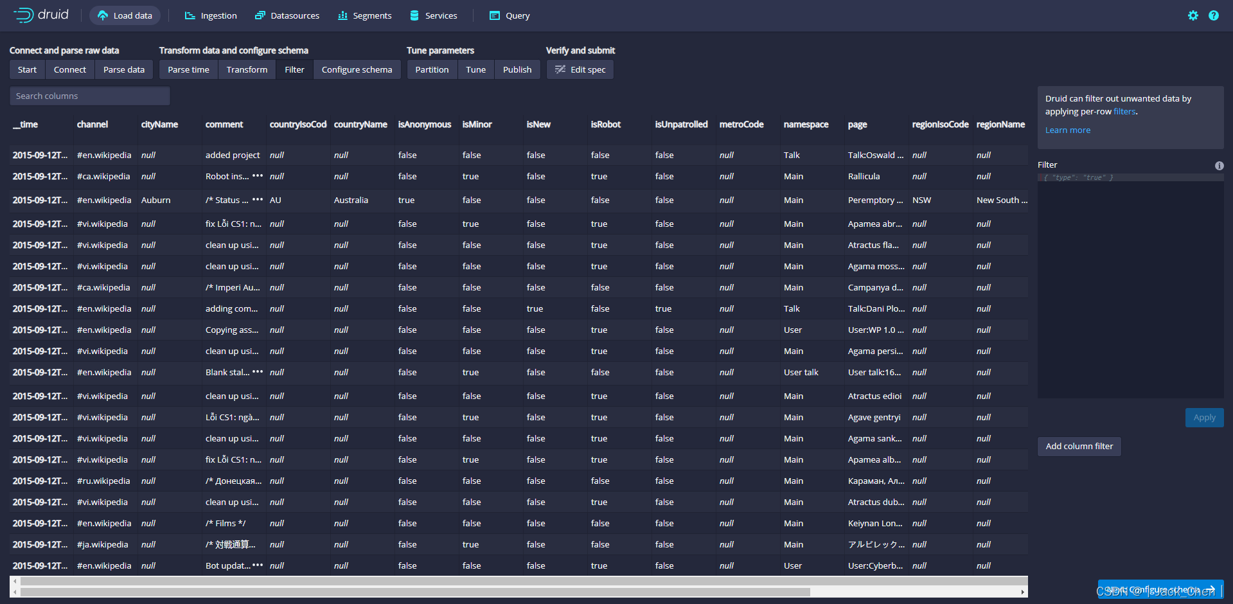Switch to the Parse time step
1233x604 pixels.
[188, 69]
